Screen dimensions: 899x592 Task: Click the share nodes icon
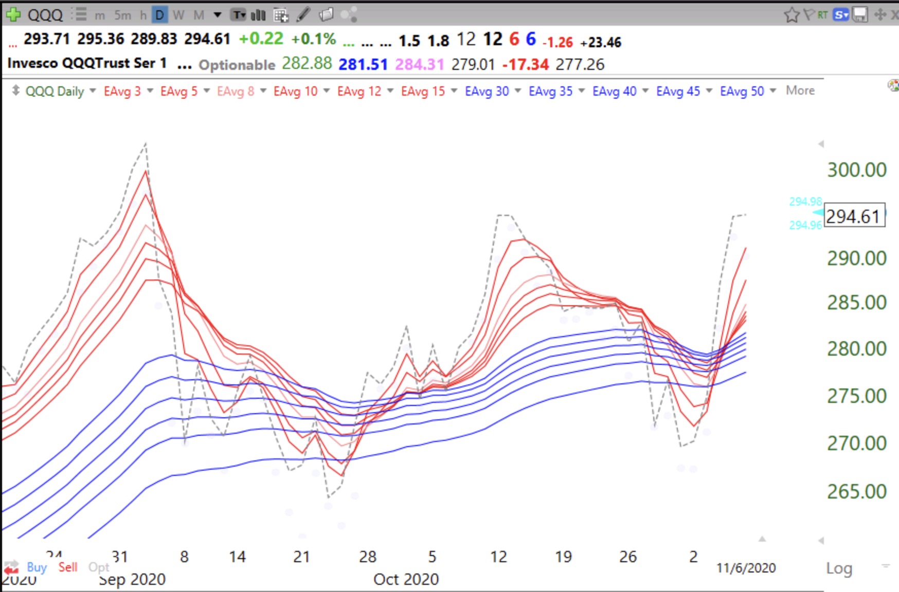click(349, 14)
